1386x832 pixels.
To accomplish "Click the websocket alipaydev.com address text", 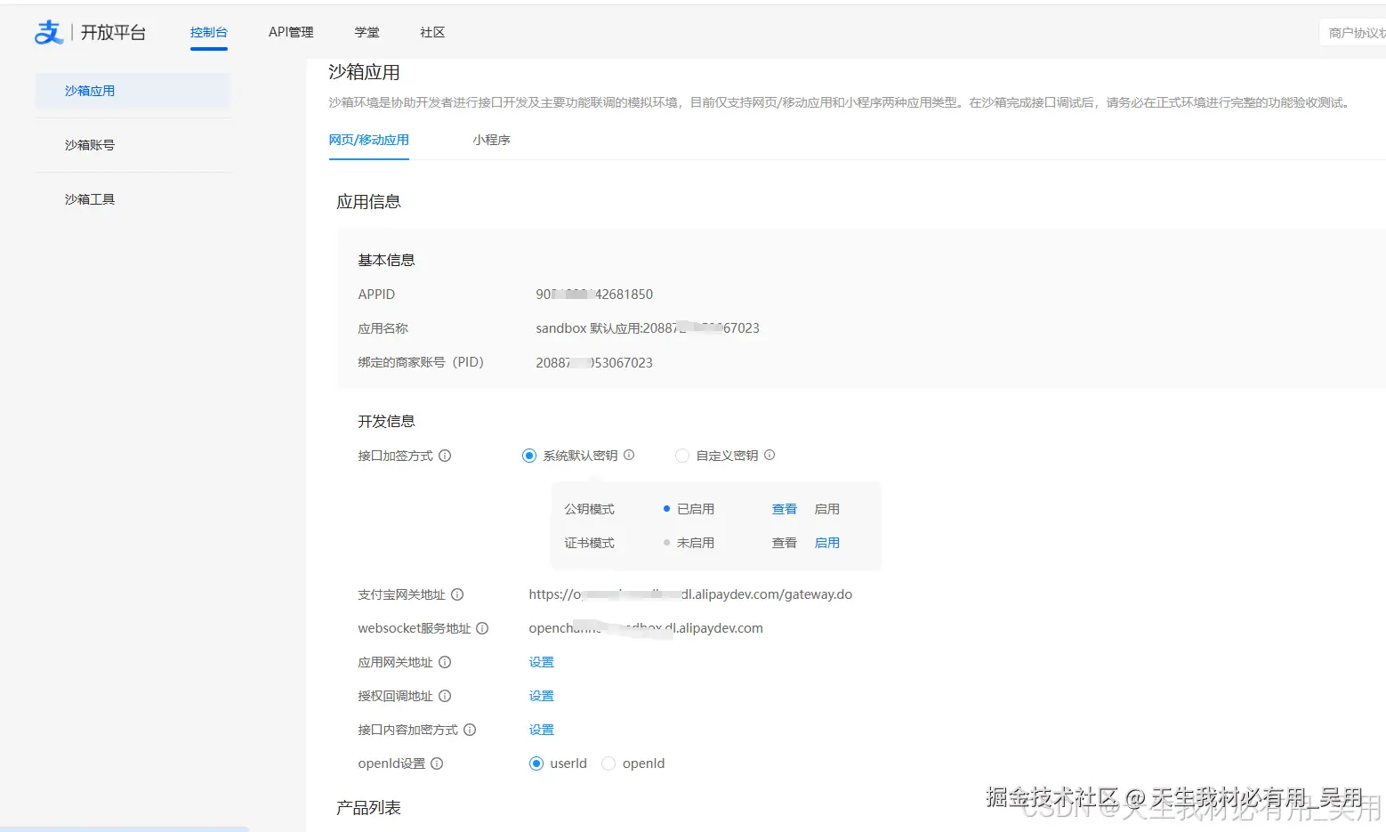I will tap(646, 628).
